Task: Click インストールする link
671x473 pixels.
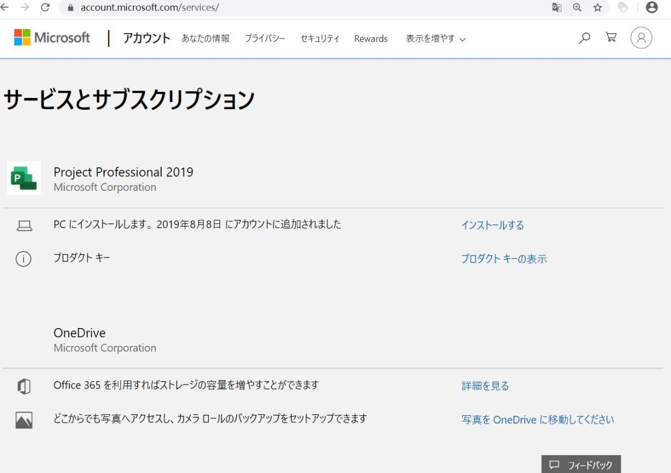Action: click(x=493, y=225)
